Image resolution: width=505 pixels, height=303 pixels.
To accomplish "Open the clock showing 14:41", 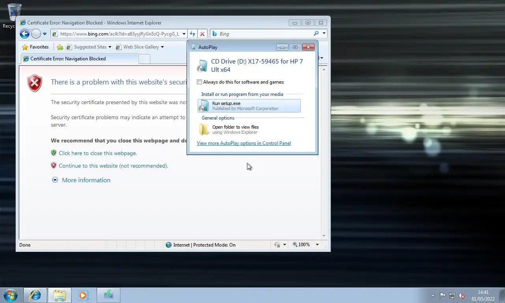I will (483, 296).
